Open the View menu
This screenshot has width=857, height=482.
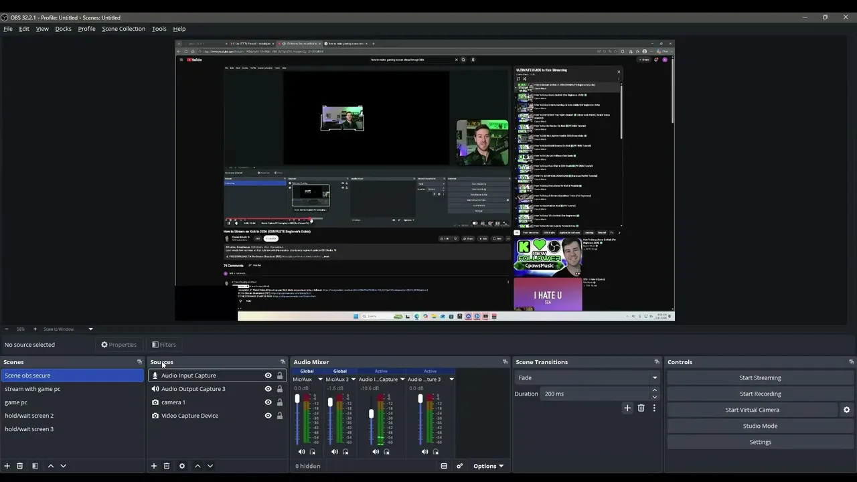[x=42, y=29]
